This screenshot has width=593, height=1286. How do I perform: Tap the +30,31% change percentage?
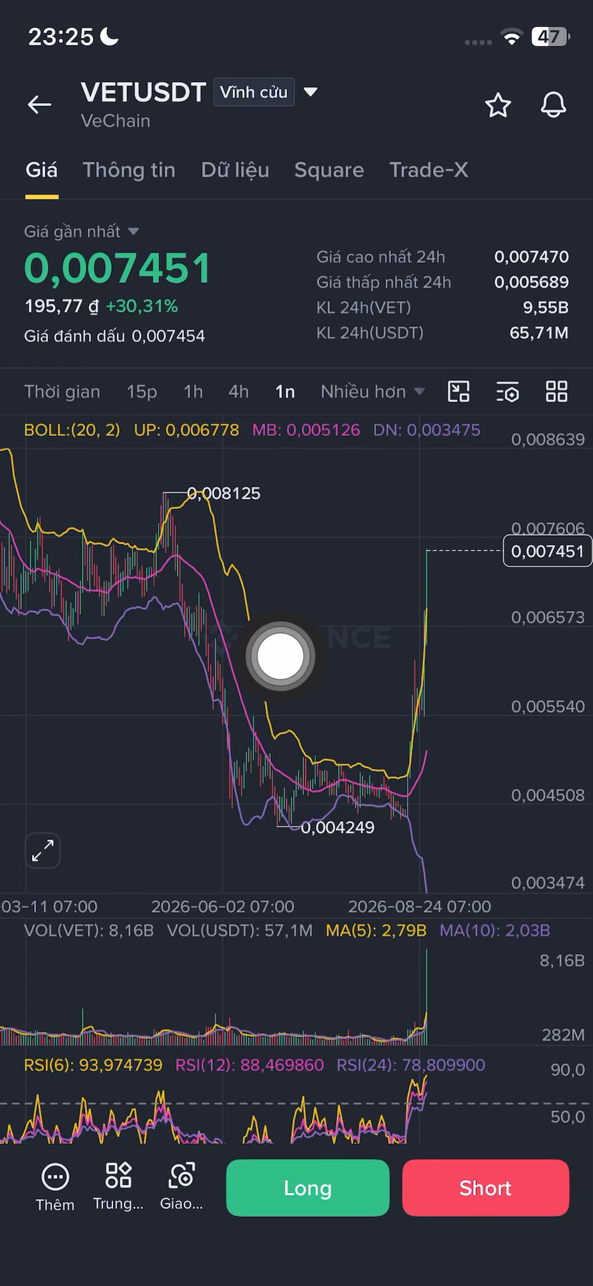[142, 307]
